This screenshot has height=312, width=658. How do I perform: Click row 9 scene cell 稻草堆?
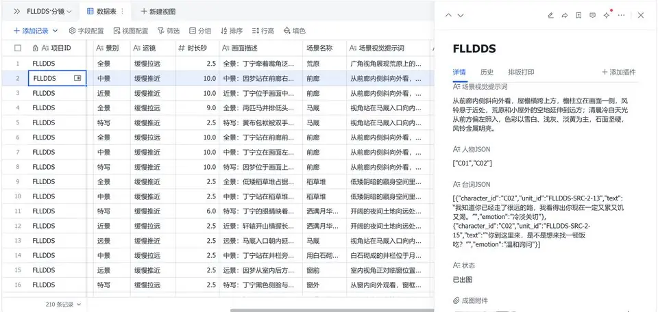(x=324, y=182)
